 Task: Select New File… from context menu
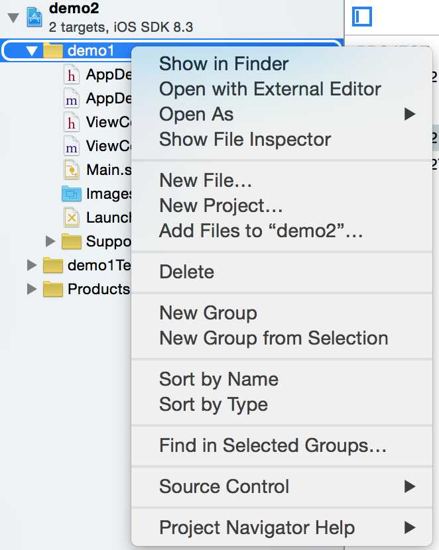[x=205, y=180]
